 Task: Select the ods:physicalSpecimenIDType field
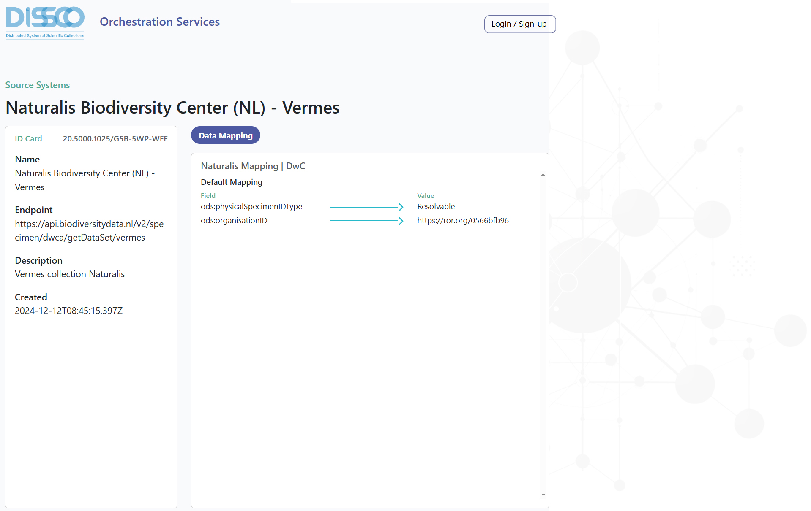[251, 206]
